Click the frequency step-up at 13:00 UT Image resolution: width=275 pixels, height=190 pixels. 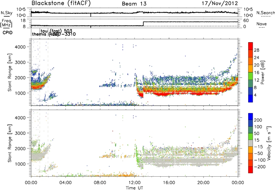click(x=143, y=24)
